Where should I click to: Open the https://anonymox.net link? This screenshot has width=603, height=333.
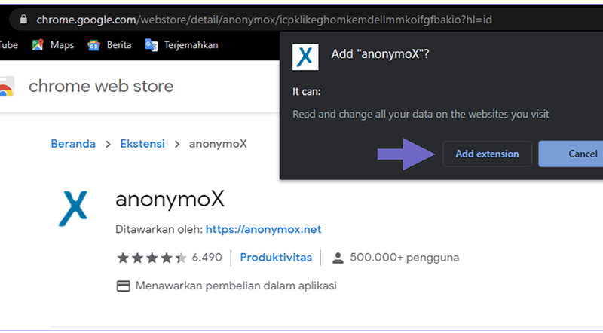[x=263, y=229]
